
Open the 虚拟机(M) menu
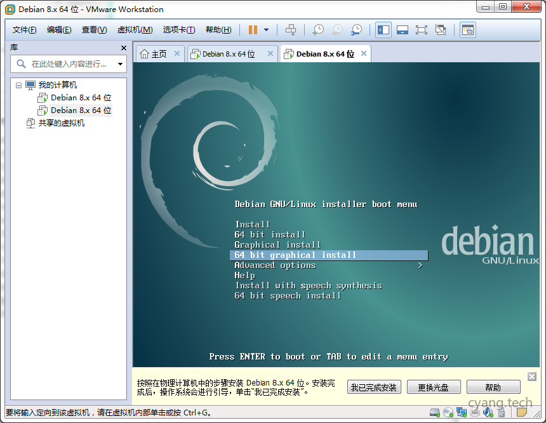pos(135,30)
